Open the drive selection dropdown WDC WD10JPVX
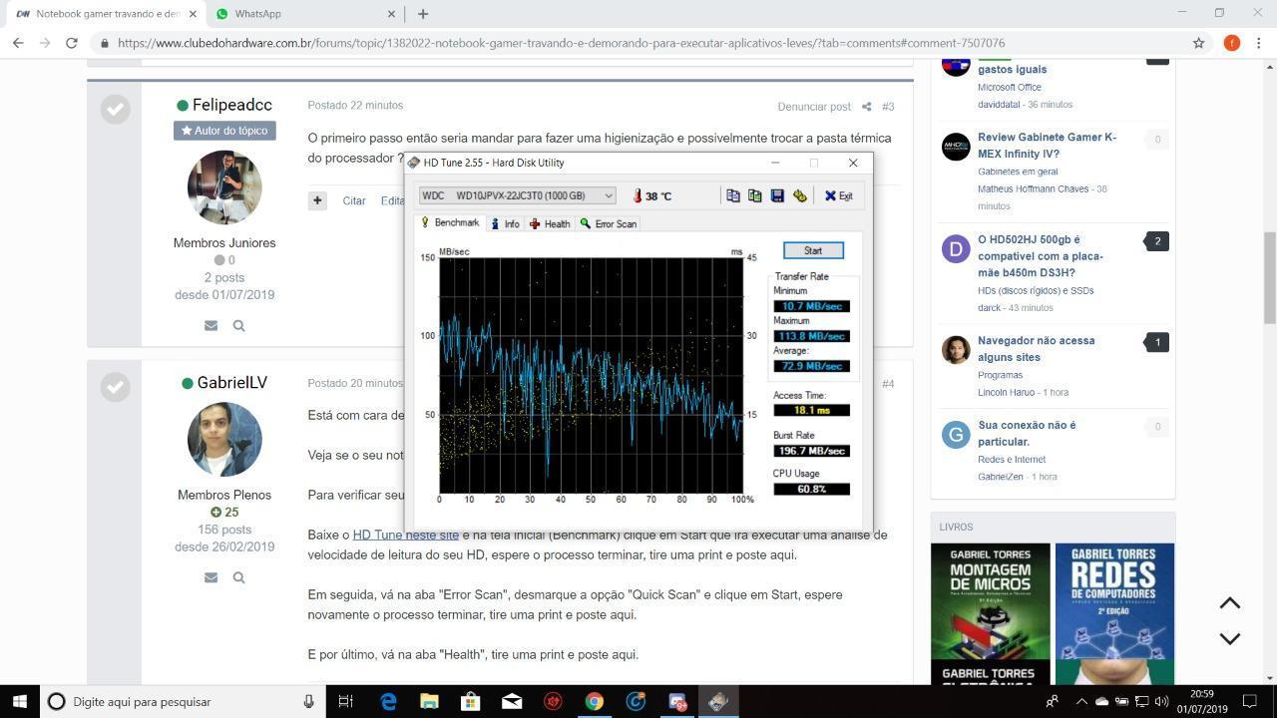The width and height of the screenshot is (1277, 718). click(517, 195)
